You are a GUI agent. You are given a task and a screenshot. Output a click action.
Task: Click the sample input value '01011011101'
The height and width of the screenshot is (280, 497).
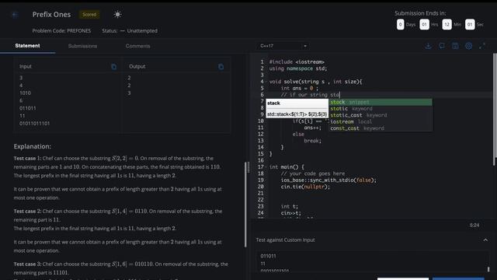tap(34, 123)
